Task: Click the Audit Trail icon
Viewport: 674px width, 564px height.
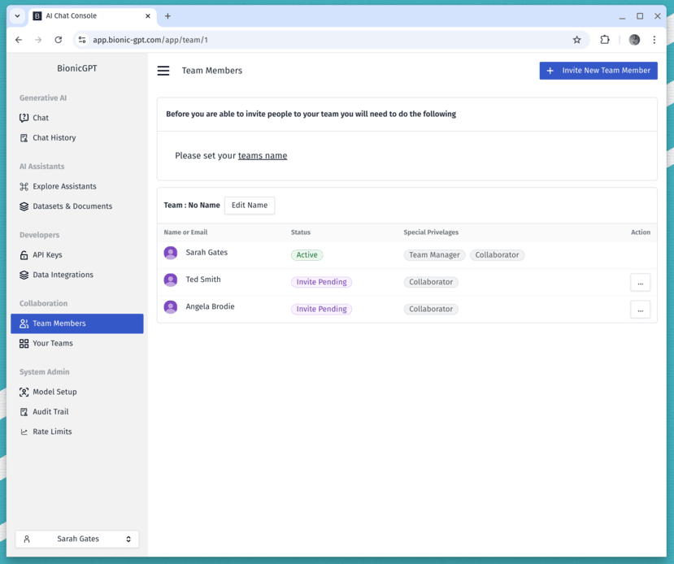Action: pos(26,411)
